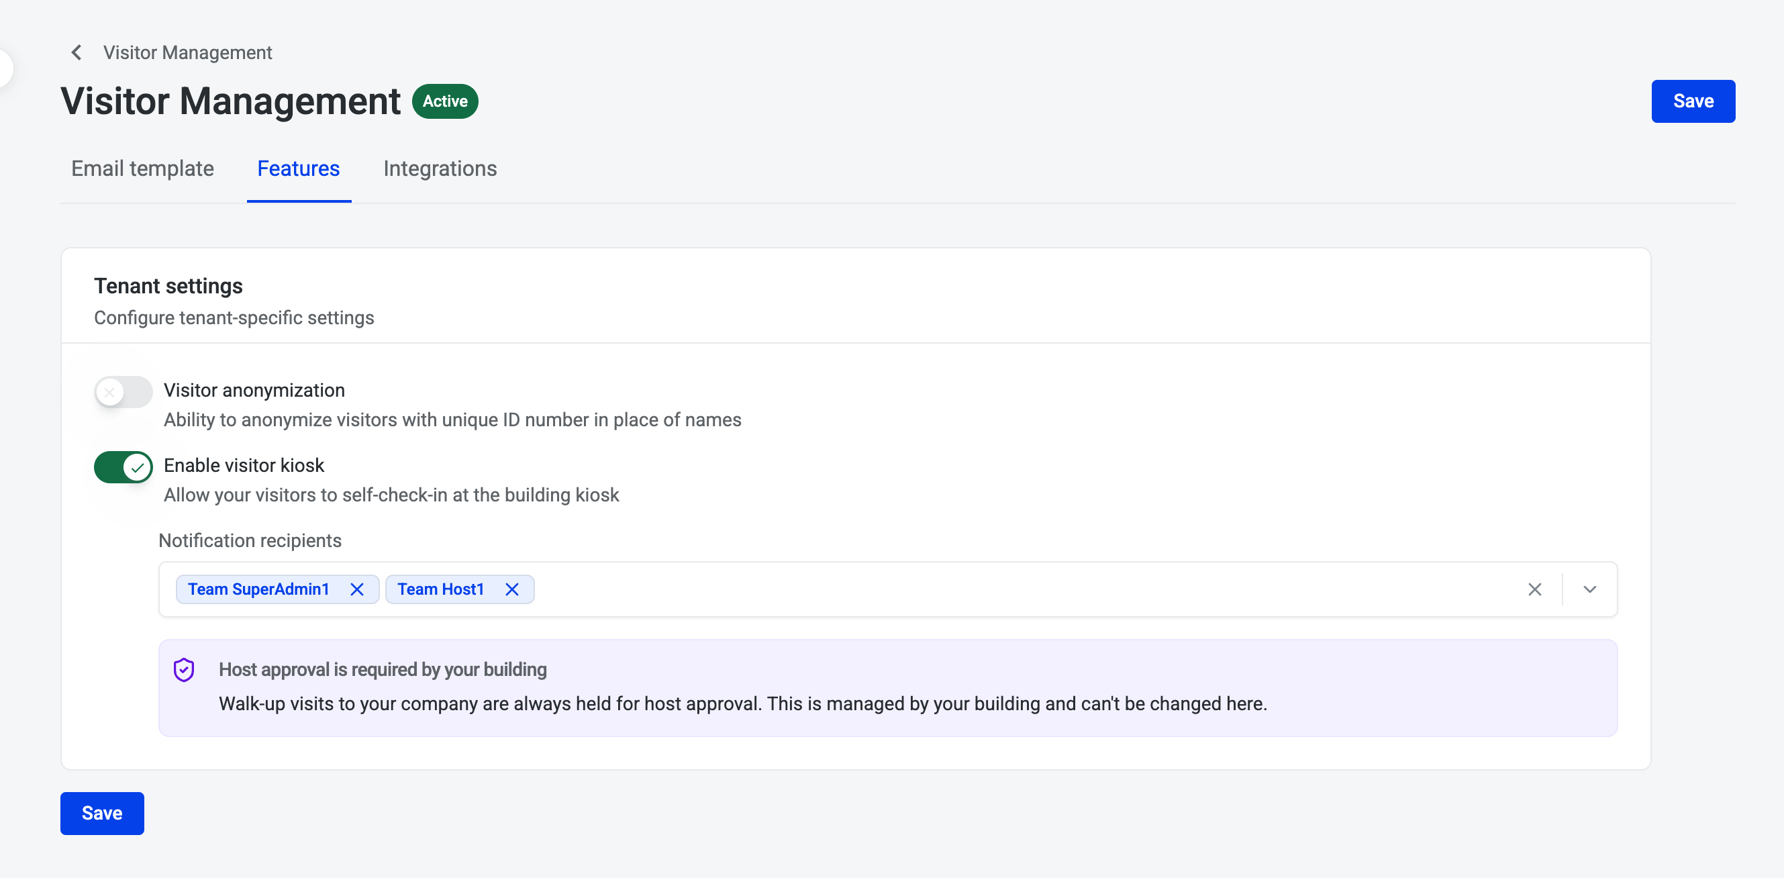Click 'Configure tenant-specific settings' text
Screen dimensions: 1784x878
(x=234, y=318)
